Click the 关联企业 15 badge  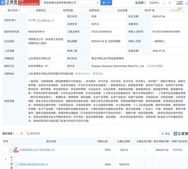click(46, 20)
